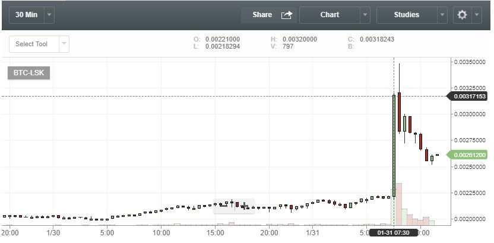Open the 30 Min interval selector
This screenshot has height=243, width=494.
pyautogui.click(x=27, y=15)
